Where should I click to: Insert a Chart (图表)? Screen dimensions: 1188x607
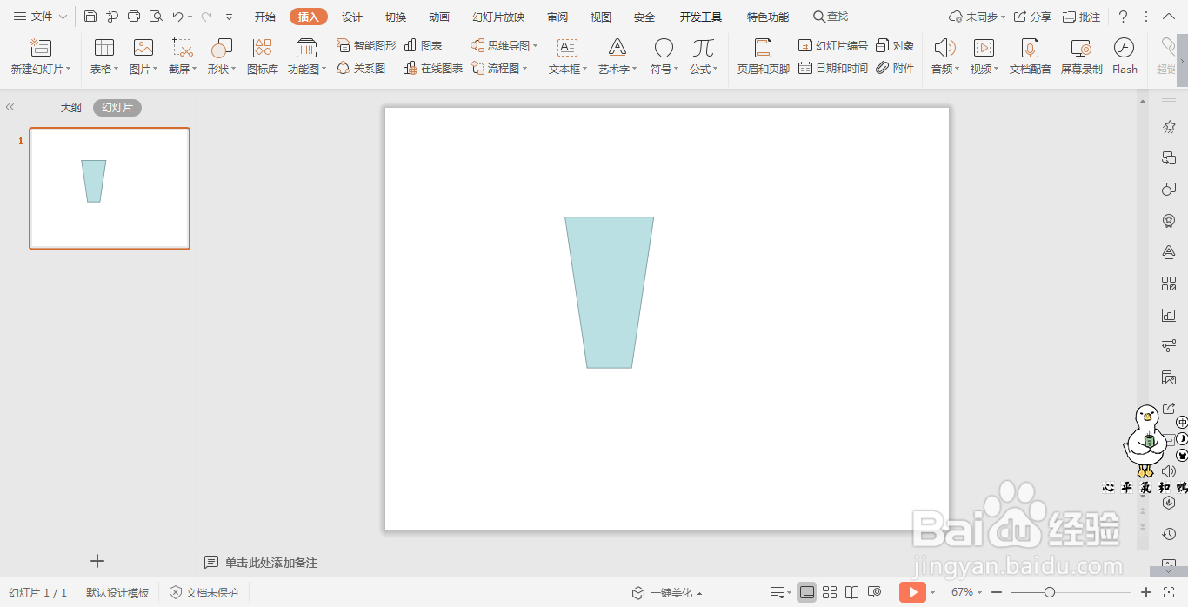tap(424, 45)
